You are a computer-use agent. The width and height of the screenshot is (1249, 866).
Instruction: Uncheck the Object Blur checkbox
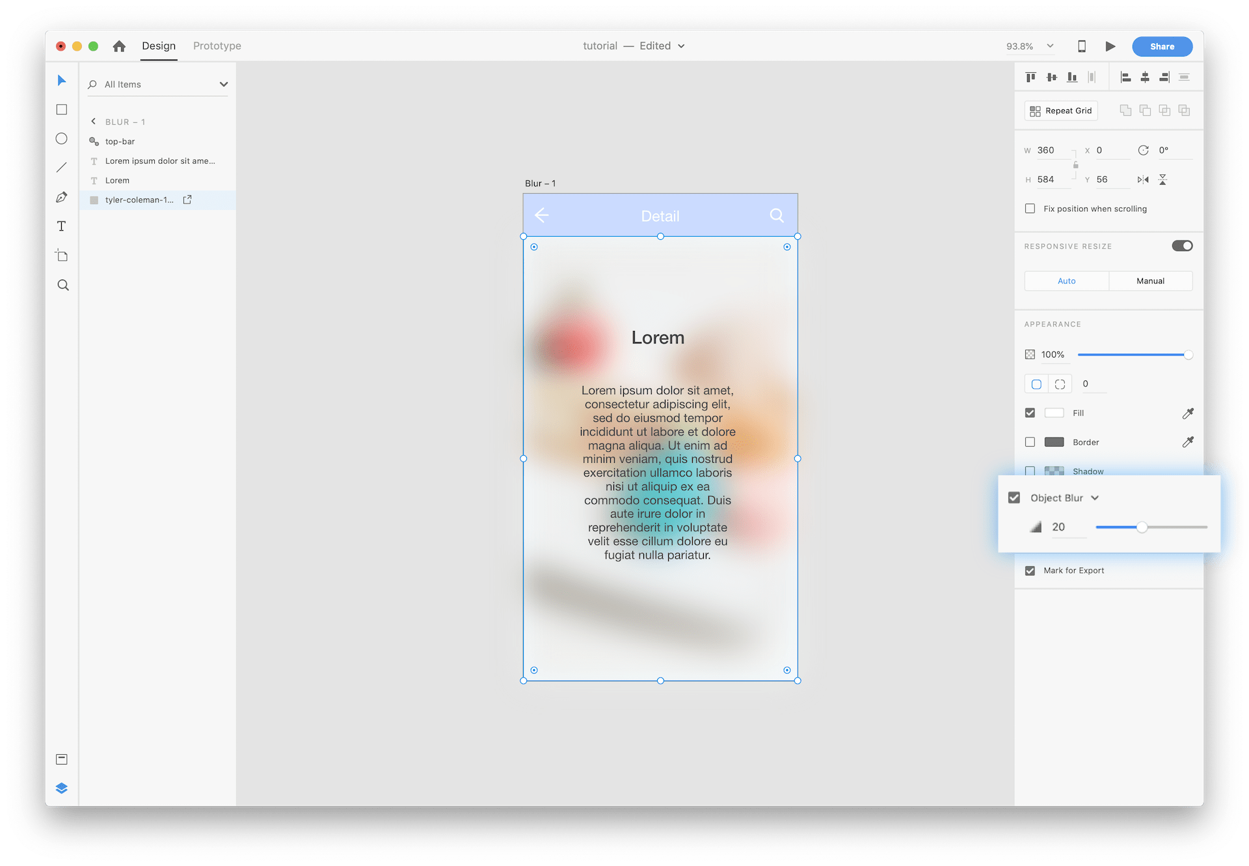[1014, 497]
